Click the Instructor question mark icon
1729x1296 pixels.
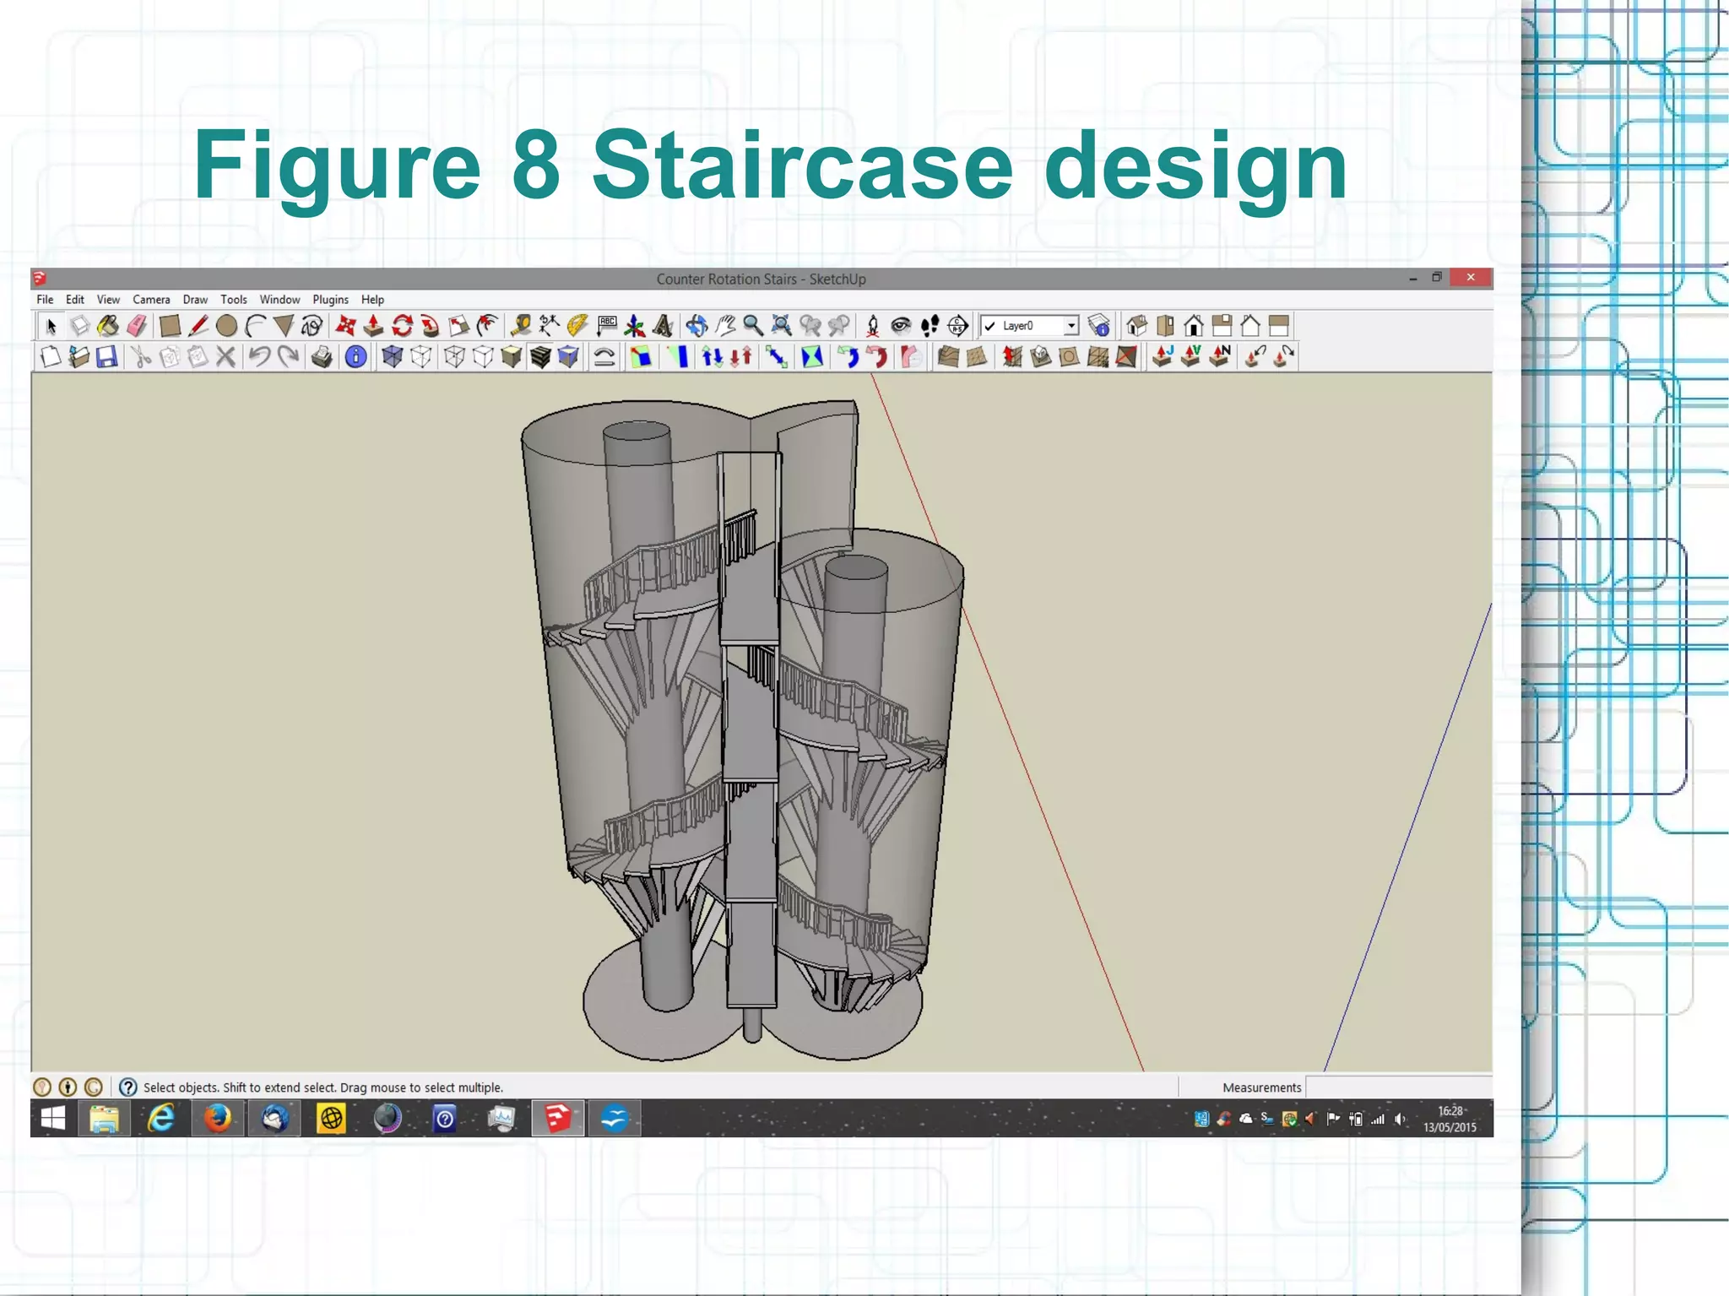click(x=127, y=1087)
